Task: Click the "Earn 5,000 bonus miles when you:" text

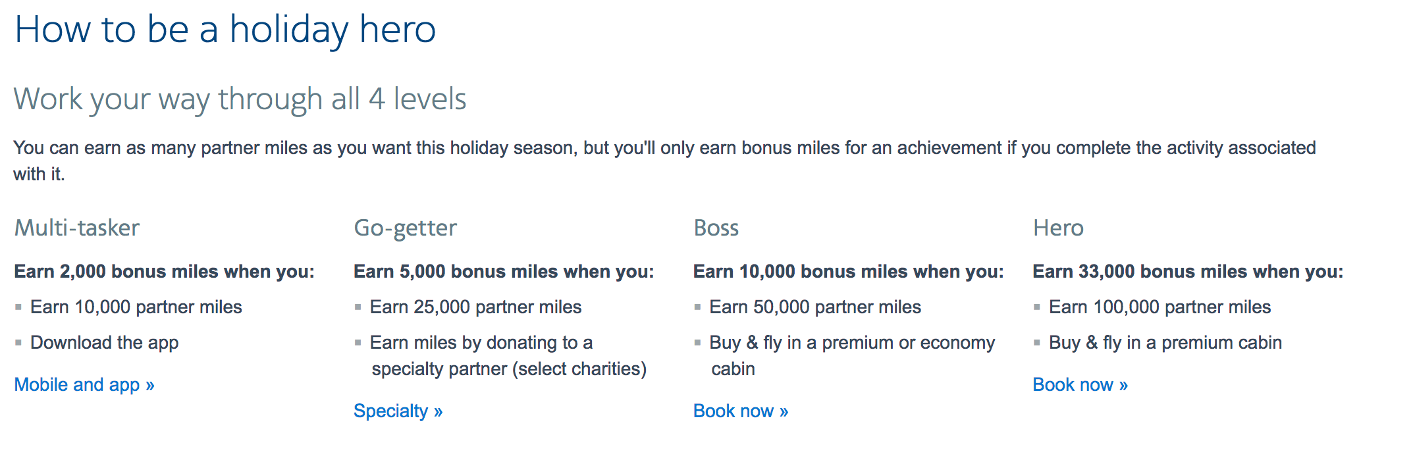Action: coord(504,271)
